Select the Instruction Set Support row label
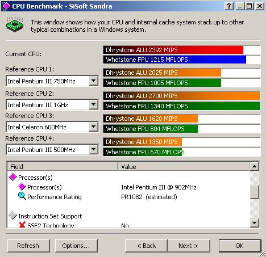The image size is (266, 257). click(x=50, y=216)
